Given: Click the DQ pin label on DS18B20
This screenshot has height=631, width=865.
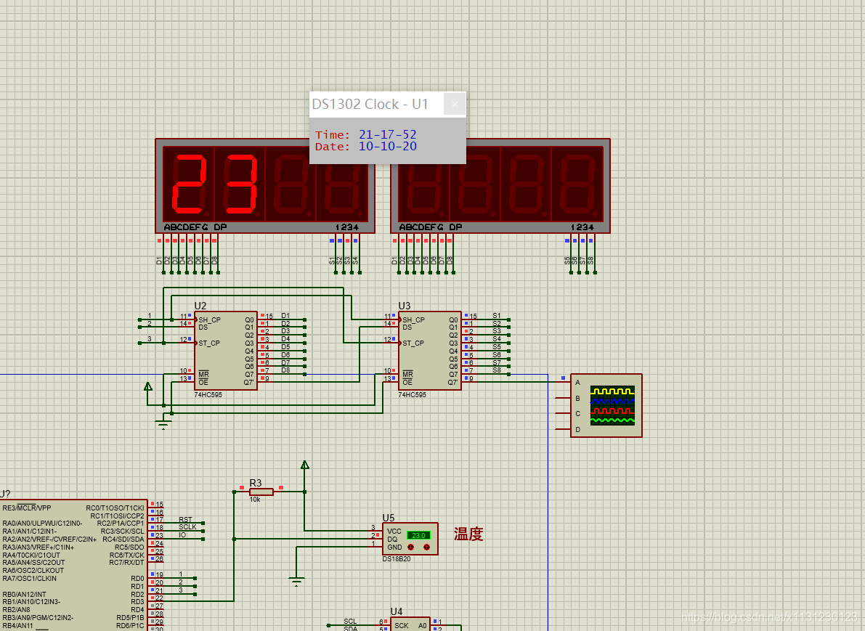Looking at the screenshot, I should 392,540.
